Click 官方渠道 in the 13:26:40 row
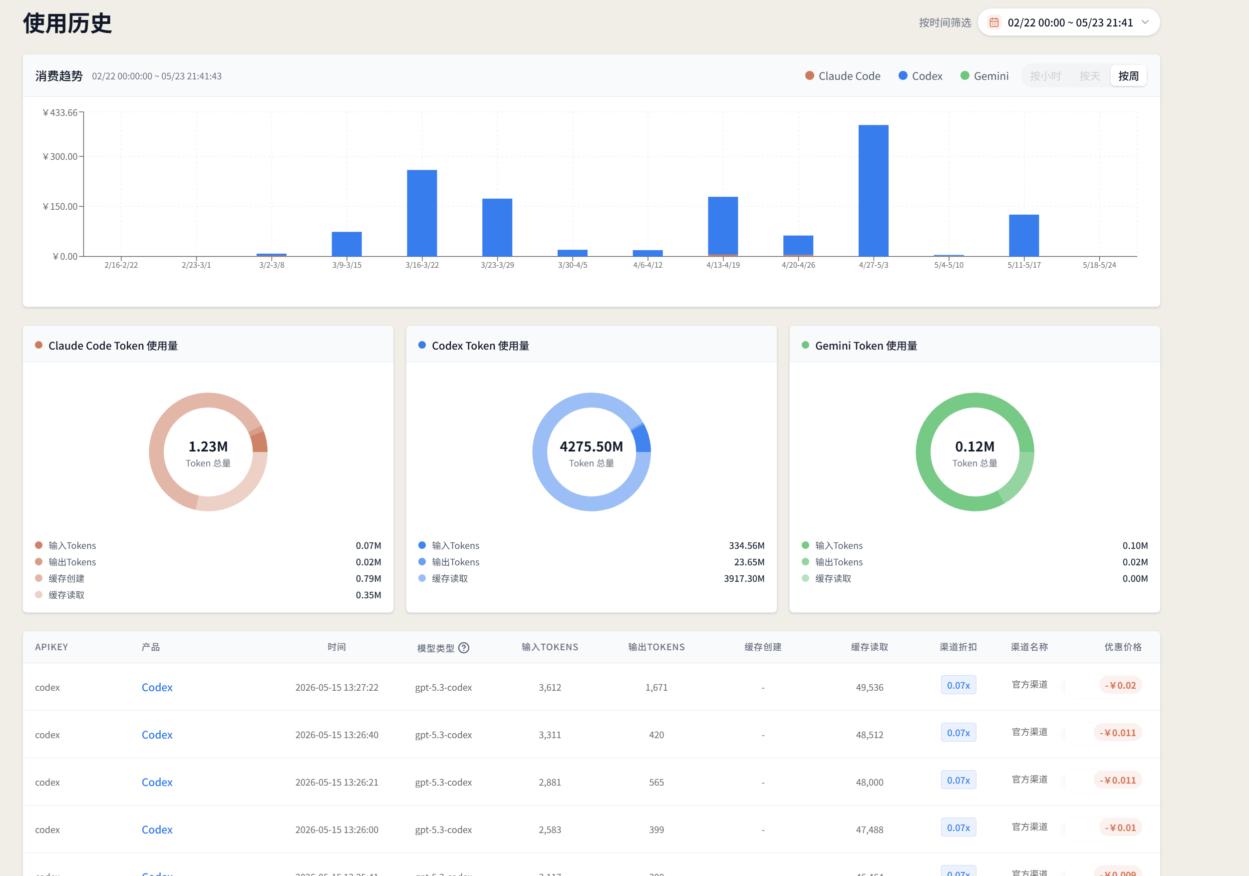 (x=1030, y=732)
